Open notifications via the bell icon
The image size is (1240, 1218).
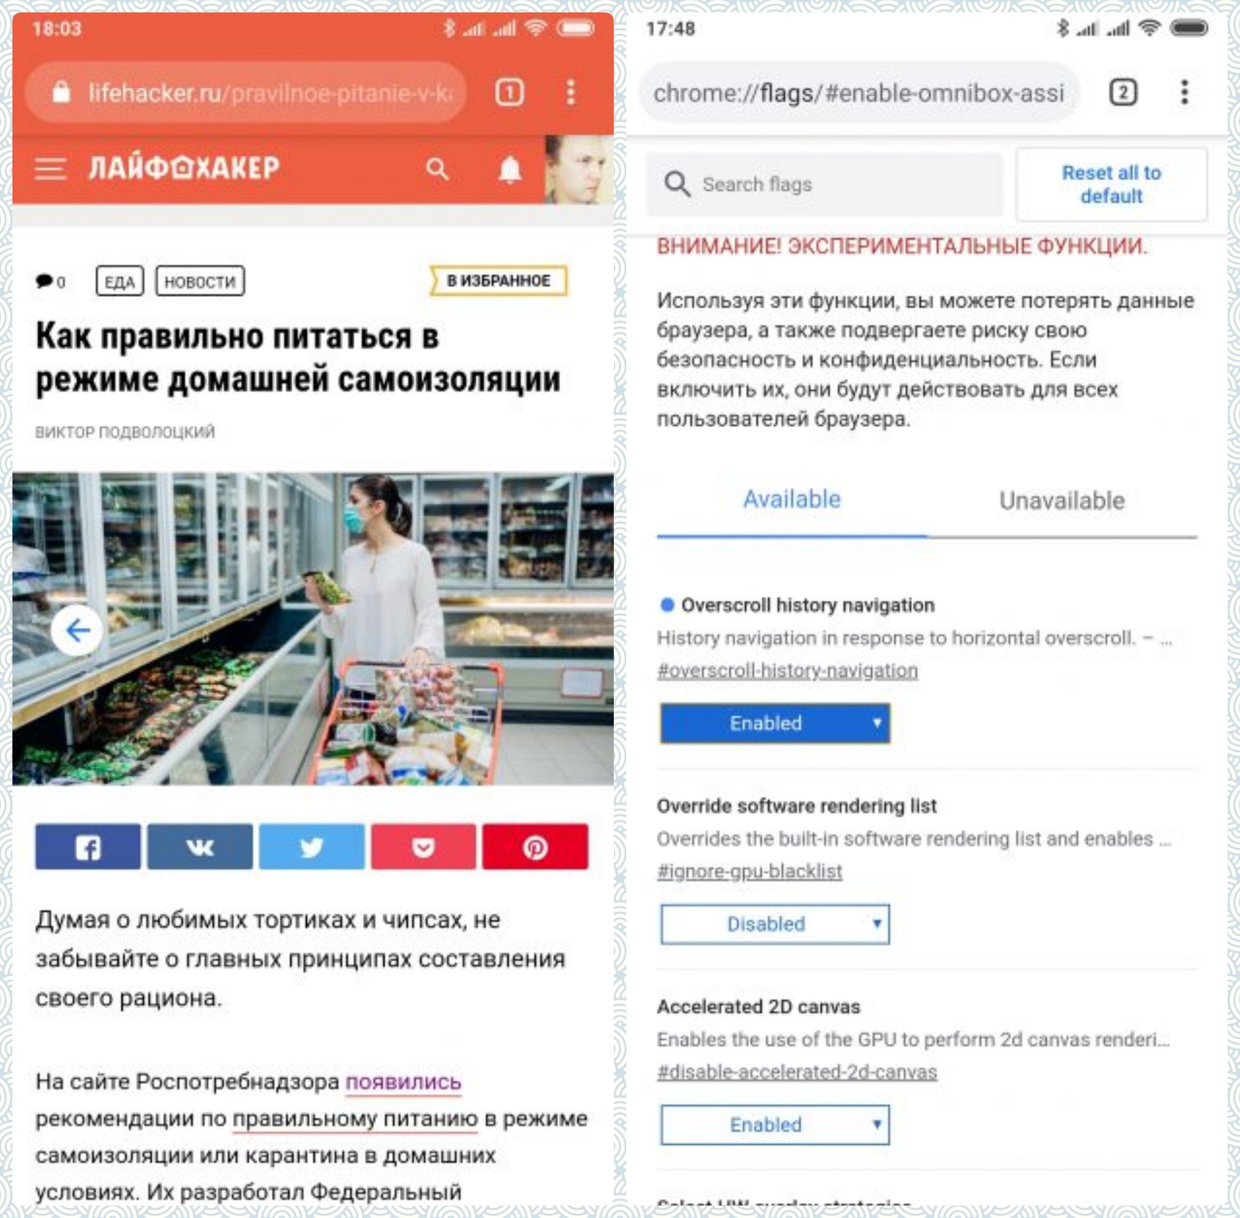click(510, 170)
